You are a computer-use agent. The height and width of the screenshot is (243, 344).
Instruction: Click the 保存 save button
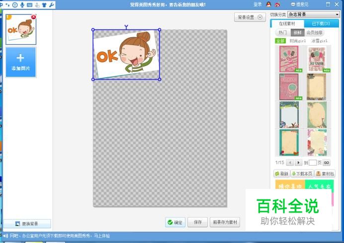pyautogui.click(x=198, y=223)
